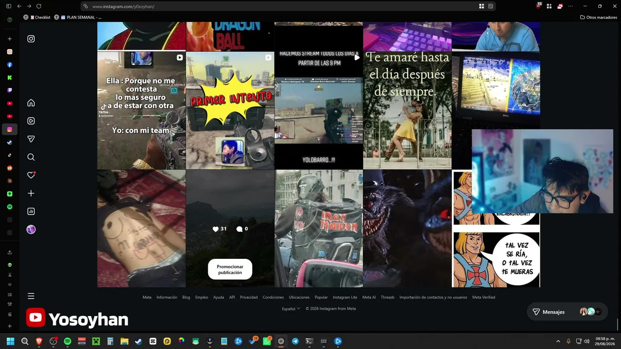This screenshot has height=349, width=621.
Task: Open File Explorer from taskbar
Action: (x=124, y=341)
